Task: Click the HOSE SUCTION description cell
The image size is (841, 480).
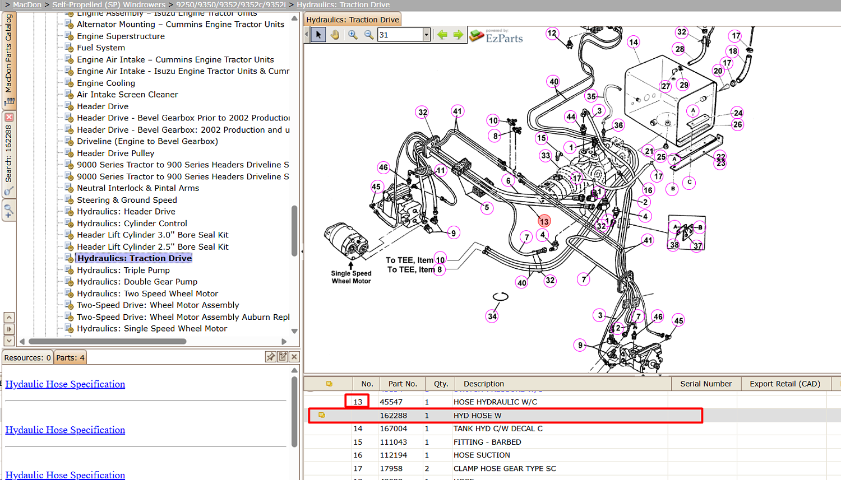Action: 482,455
